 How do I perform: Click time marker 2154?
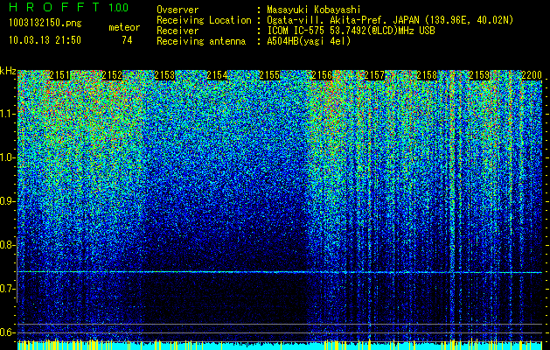point(217,75)
